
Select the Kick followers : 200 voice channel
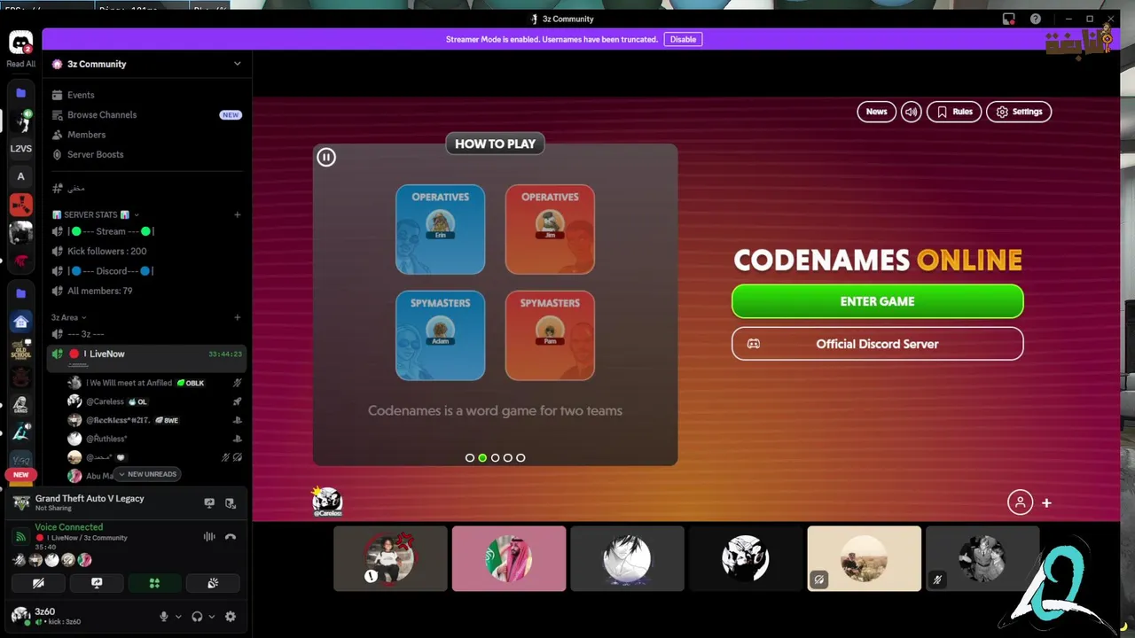coord(146,252)
